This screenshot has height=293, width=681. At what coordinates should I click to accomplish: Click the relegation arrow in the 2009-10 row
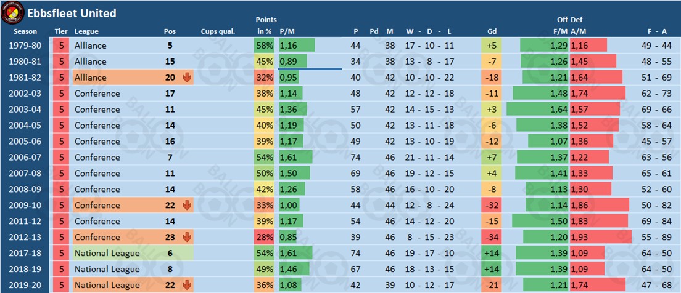(x=187, y=205)
